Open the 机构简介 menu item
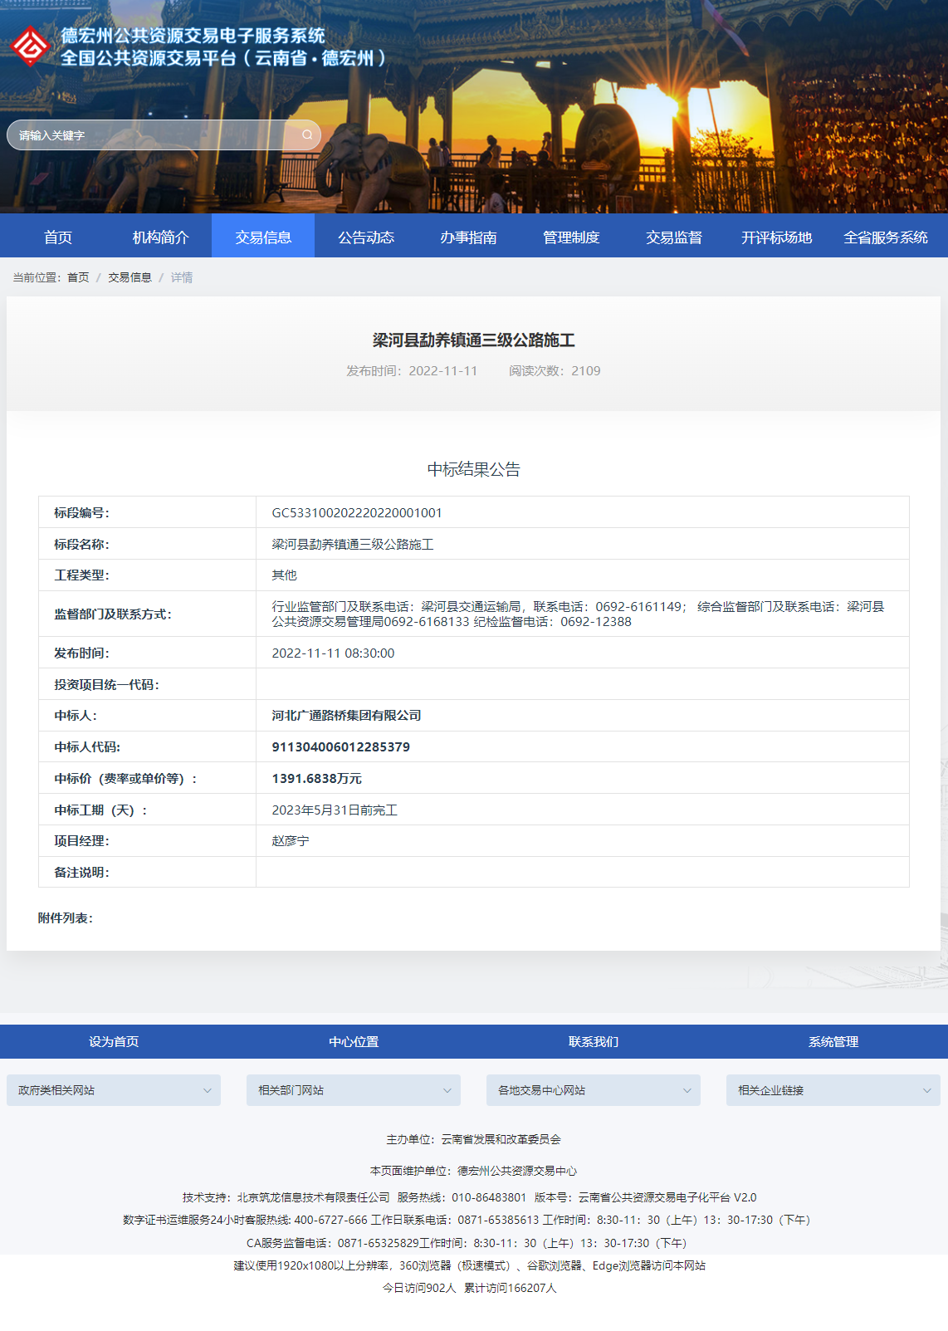 [160, 237]
